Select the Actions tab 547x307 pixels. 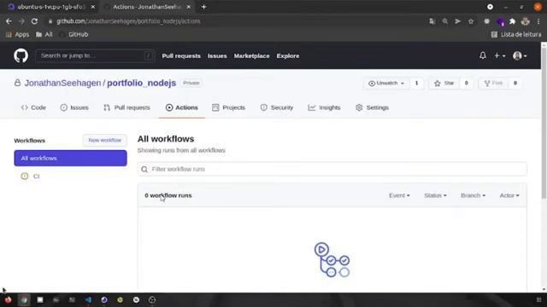click(182, 107)
